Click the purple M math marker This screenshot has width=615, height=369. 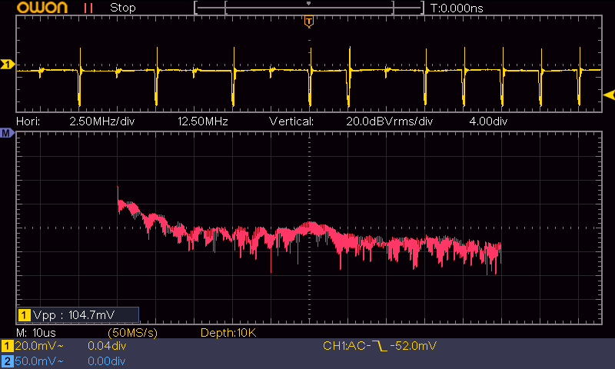[x=7, y=133]
